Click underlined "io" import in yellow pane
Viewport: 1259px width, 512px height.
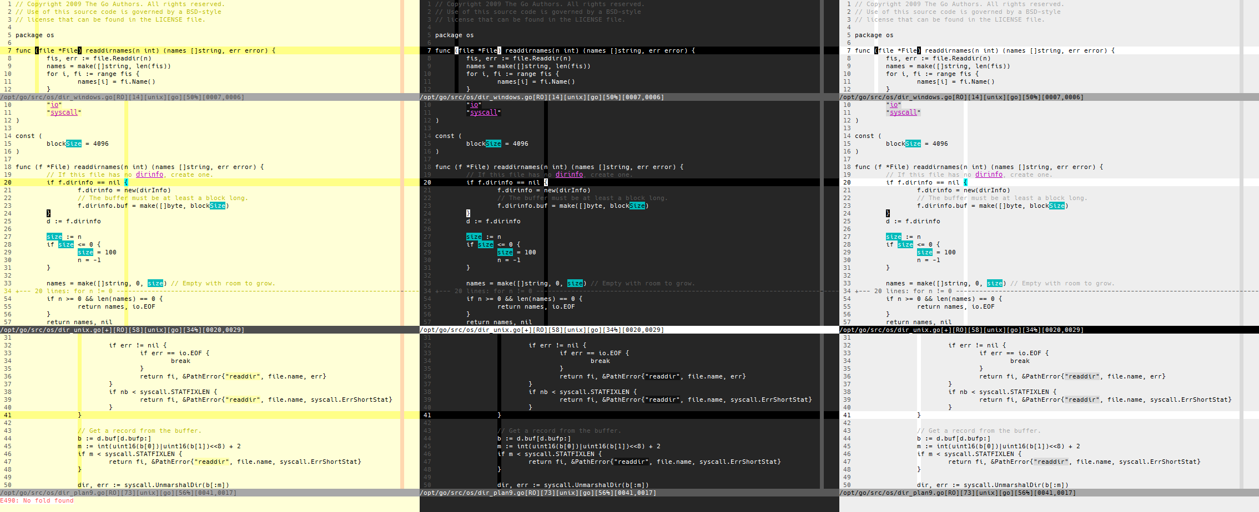[54, 105]
